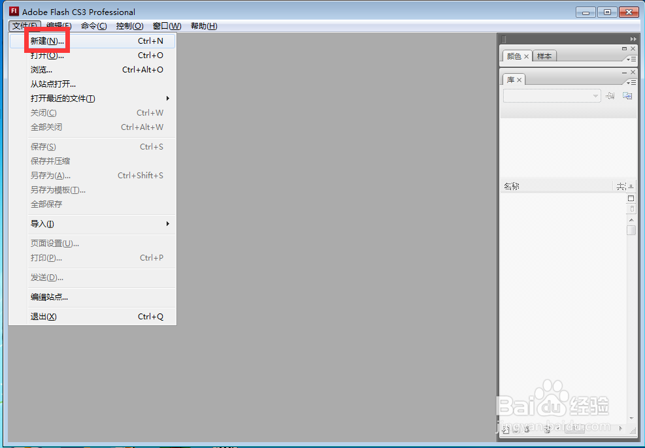Minimize the library panel group
Screen dimensions: 645x448
[625, 72]
